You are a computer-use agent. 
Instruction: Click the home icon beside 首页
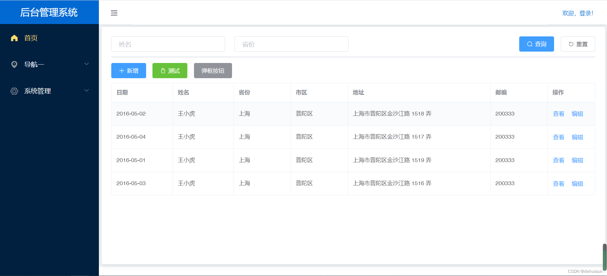pyautogui.click(x=14, y=38)
